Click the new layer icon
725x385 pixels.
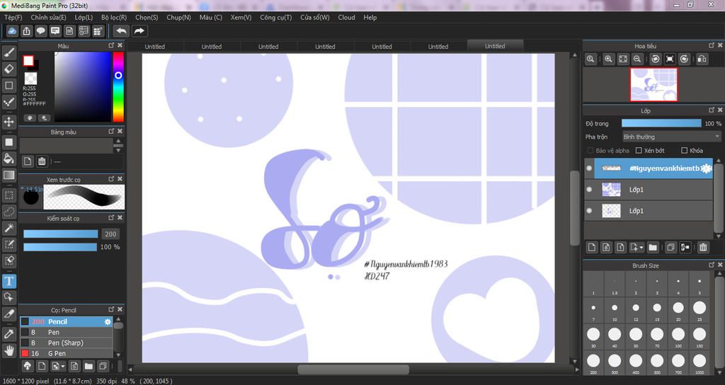coord(592,247)
